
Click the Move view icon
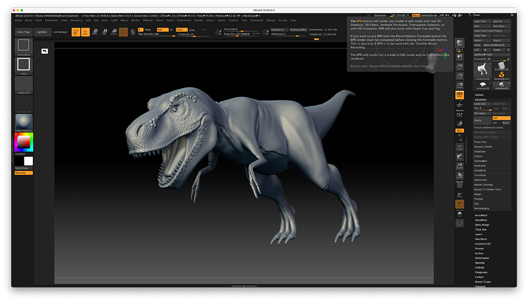[x=459, y=157]
